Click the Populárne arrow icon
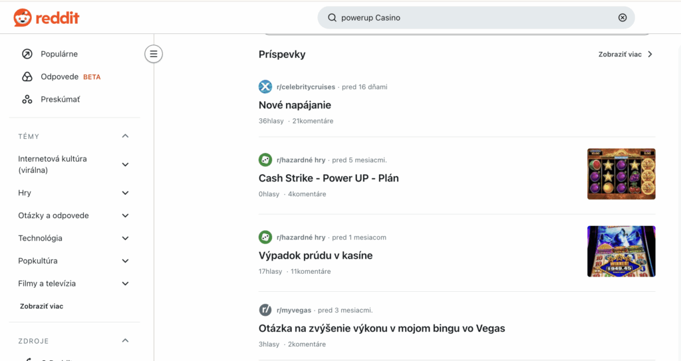 27,54
